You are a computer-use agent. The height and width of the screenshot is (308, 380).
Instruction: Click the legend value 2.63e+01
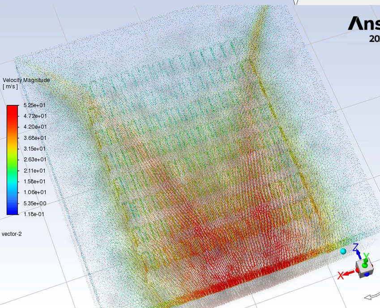click(35, 160)
